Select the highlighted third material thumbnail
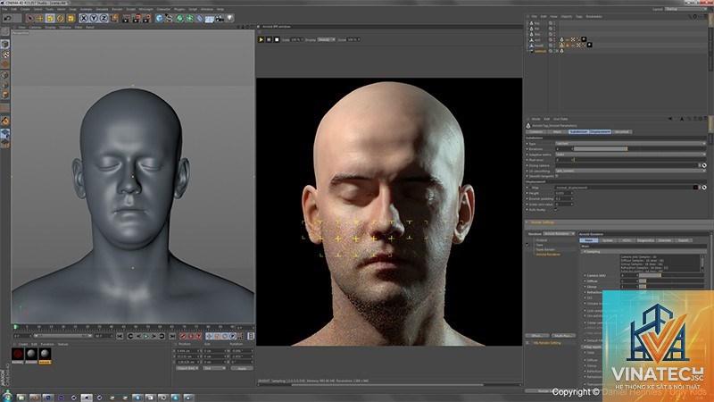The height and width of the screenshot is (402, 714). [x=45, y=354]
